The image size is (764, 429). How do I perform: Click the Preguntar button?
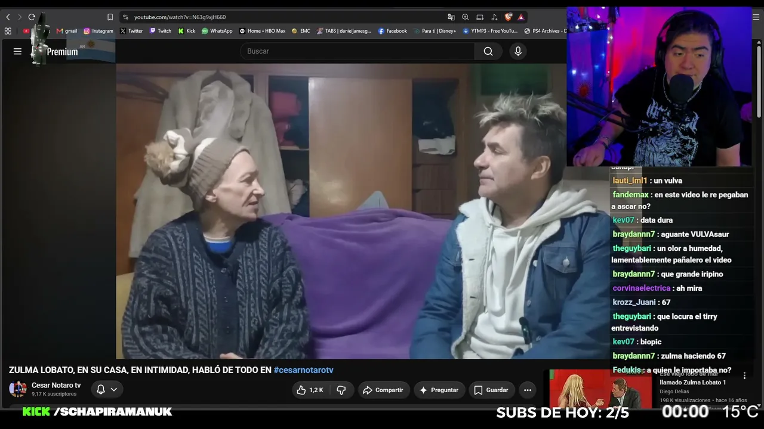point(439,390)
